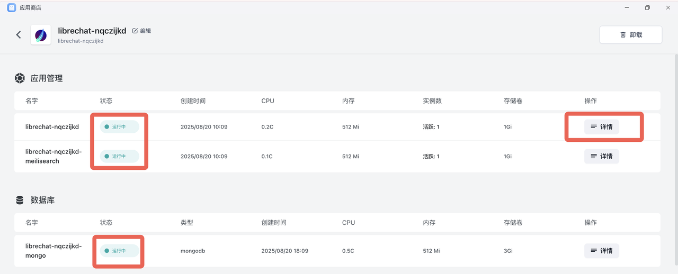This screenshot has height=274, width=678.
Task: Click 运行中 status badge of librechat-nqczijkd
Action: (119, 127)
